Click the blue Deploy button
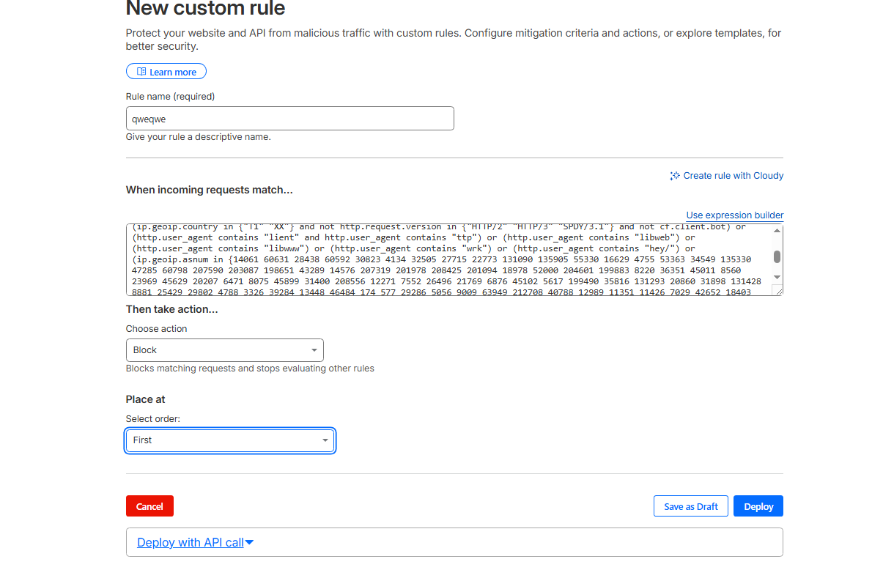Viewport: 883px width, 570px height. click(x=758, y=506)
